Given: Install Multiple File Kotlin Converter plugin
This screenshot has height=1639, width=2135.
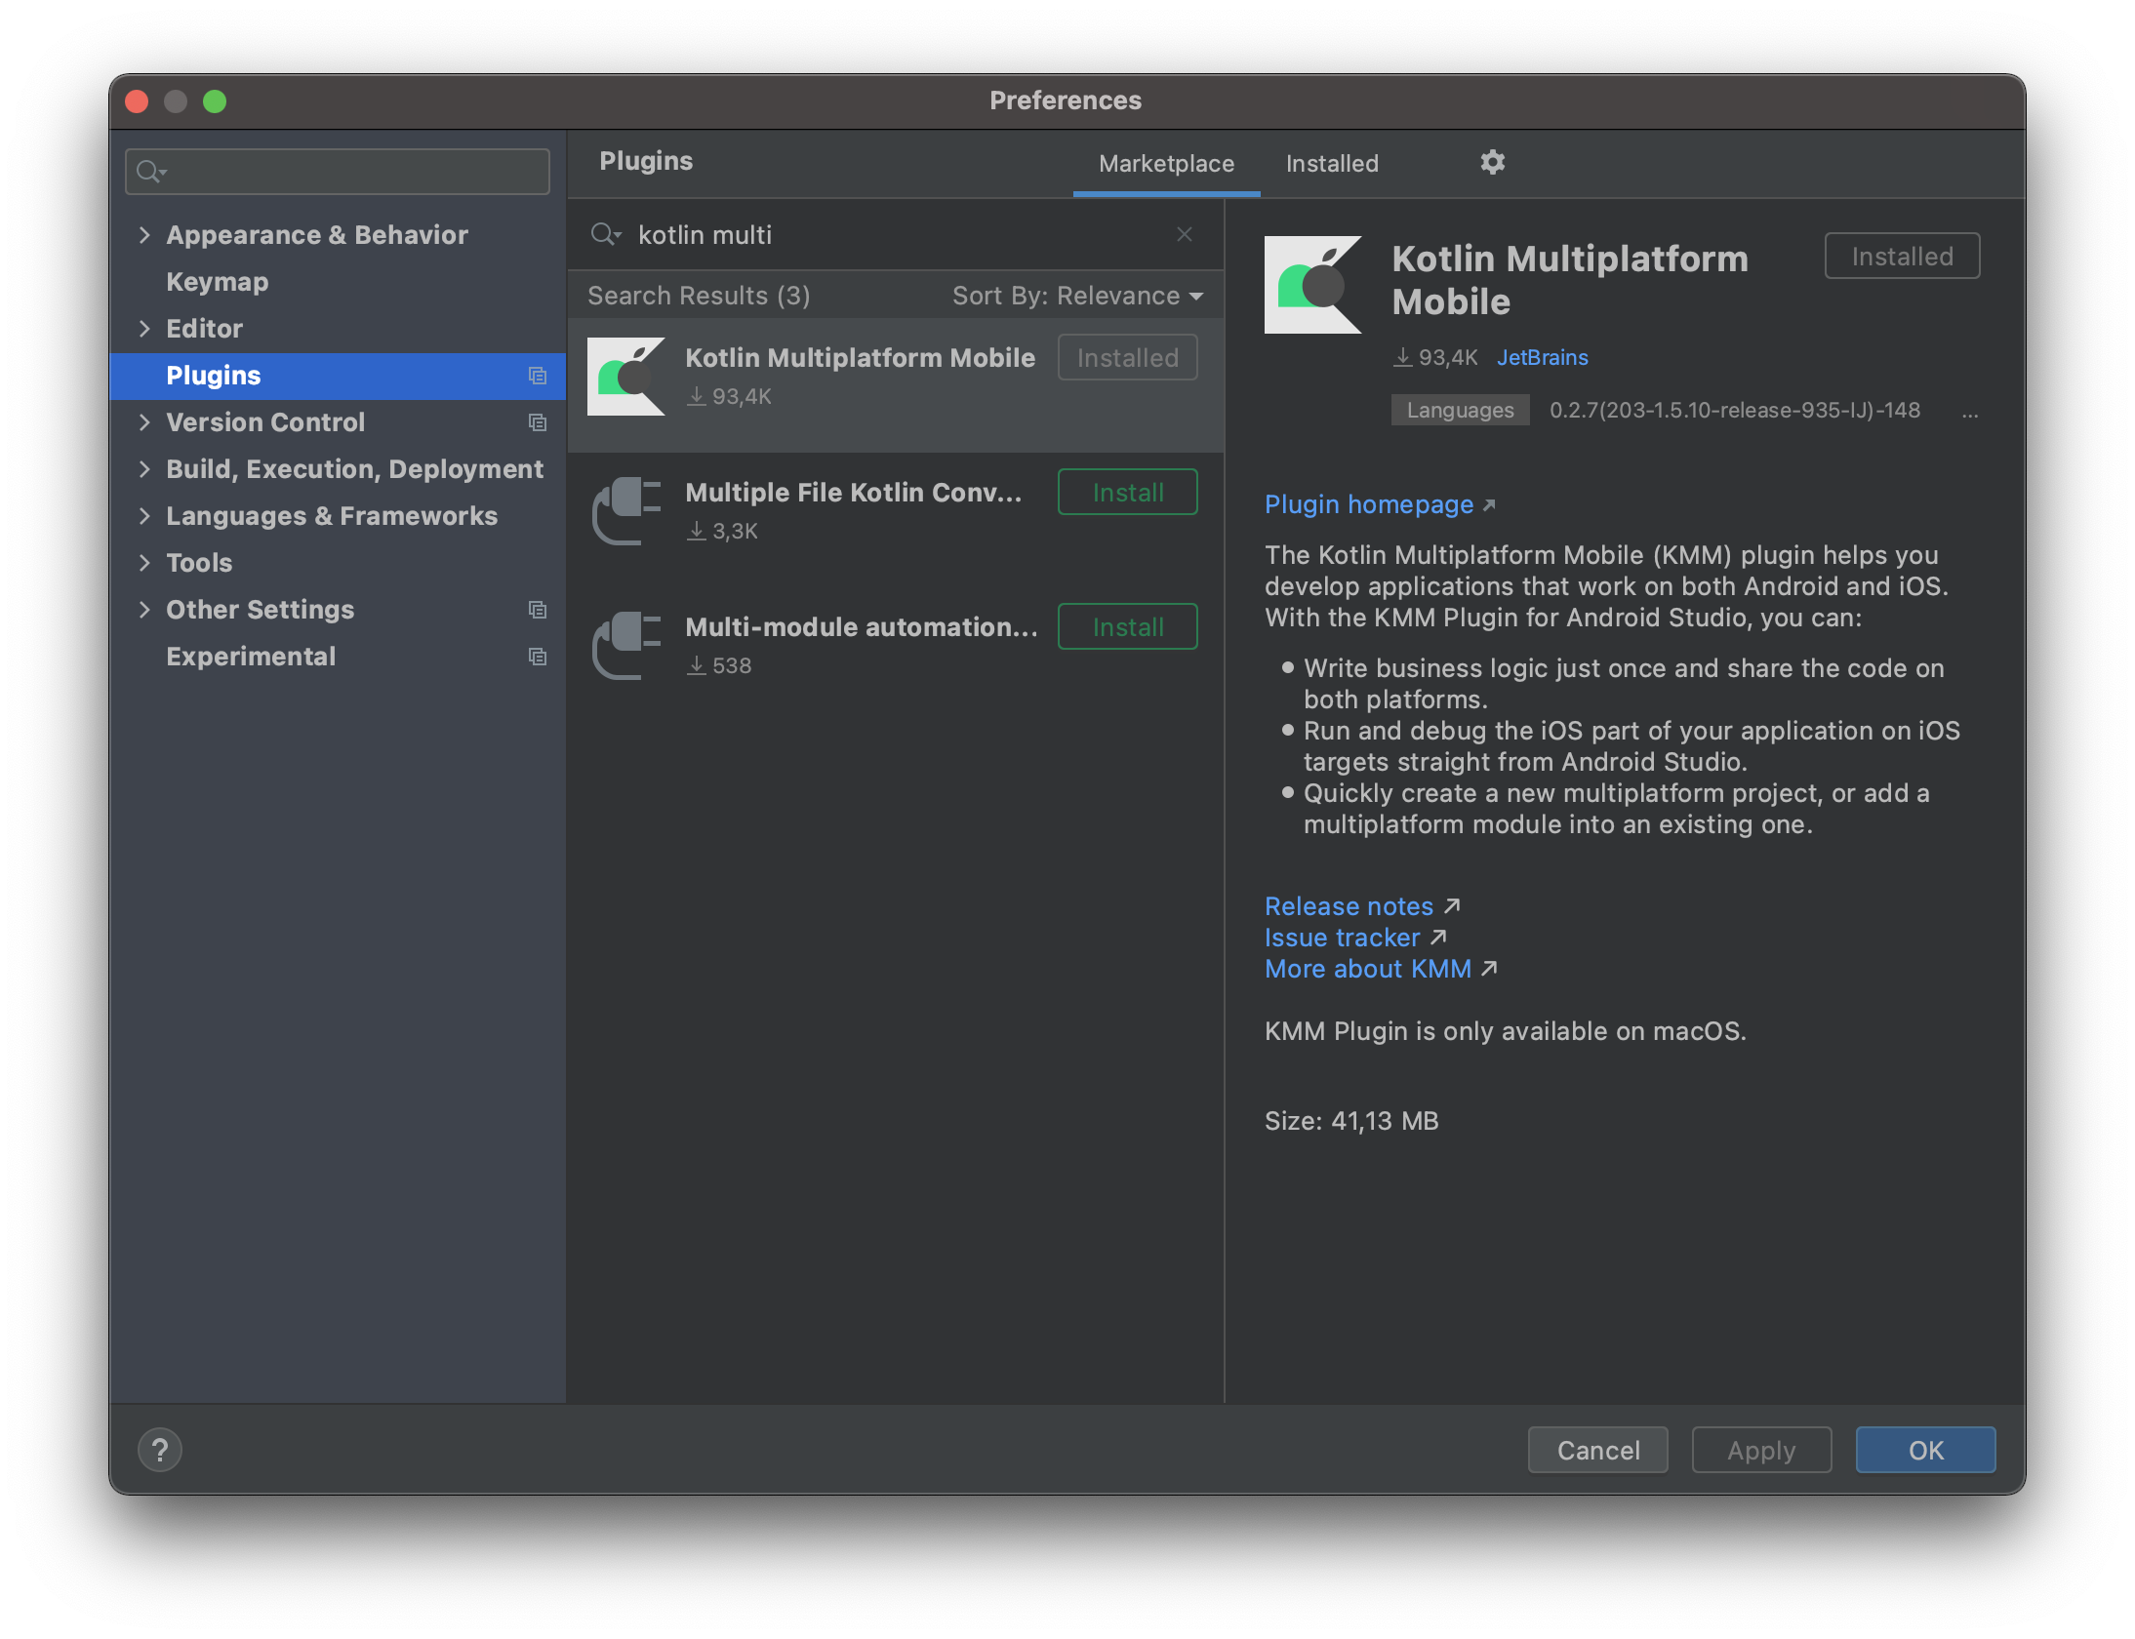Looking at the screenshot, I should point(1127,493).
